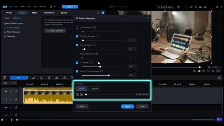The height and width of the screenshot is (126, 224).
Task: Switch to the Video tab
Action: pyautogui.click(x=9, y=13)
